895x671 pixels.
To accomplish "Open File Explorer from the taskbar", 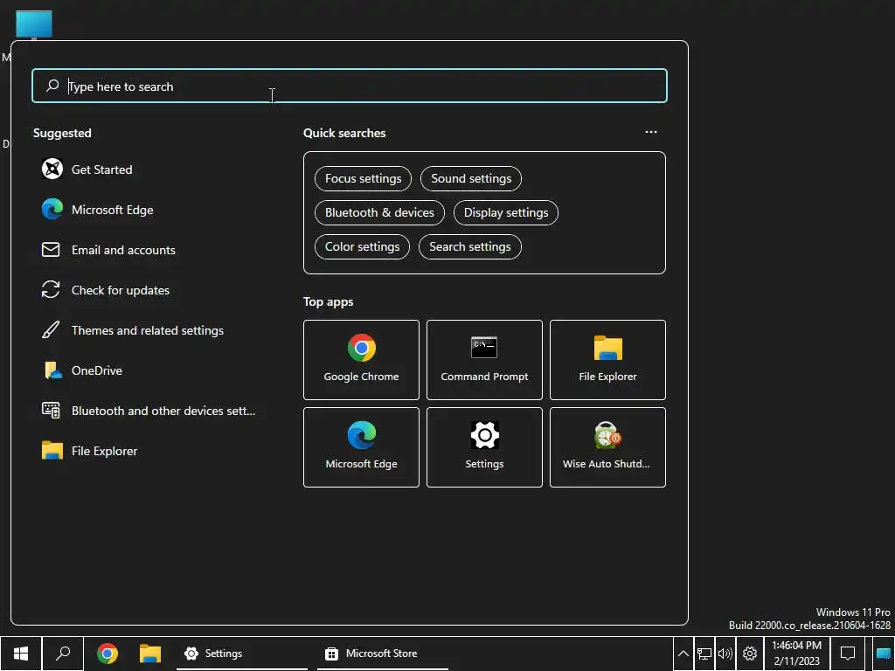I will (150, 654).
